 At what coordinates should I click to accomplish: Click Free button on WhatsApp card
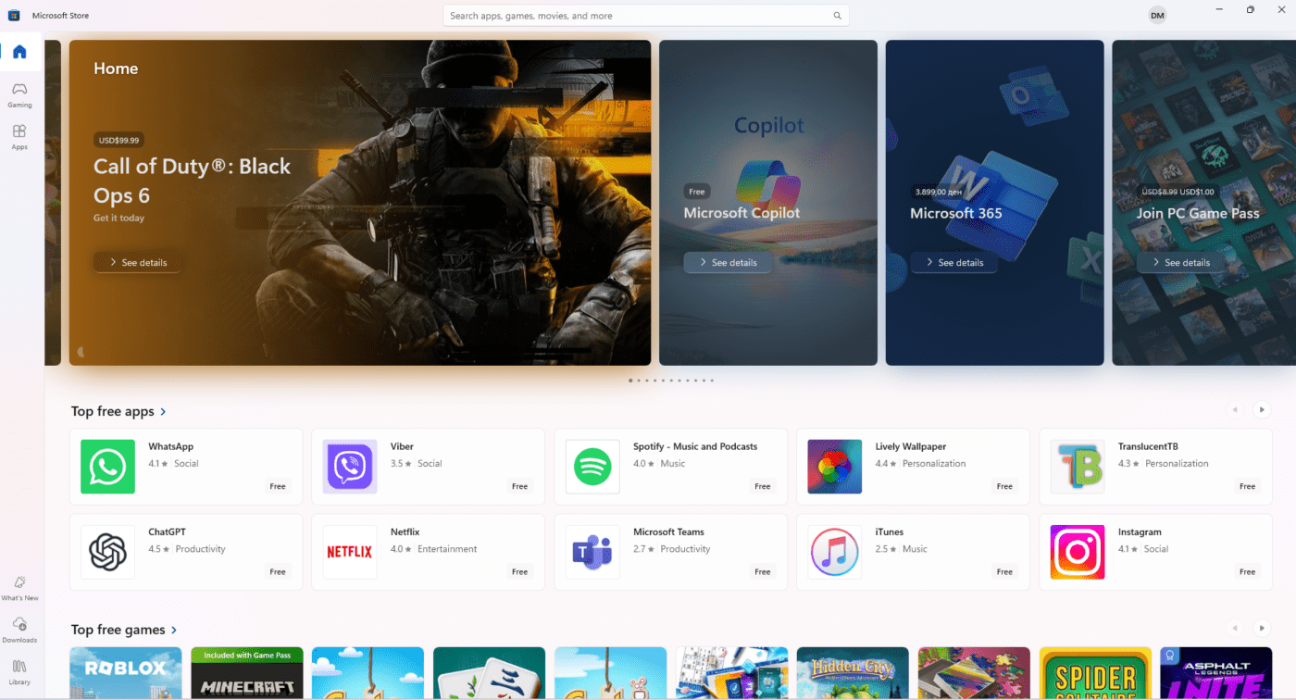278,486
